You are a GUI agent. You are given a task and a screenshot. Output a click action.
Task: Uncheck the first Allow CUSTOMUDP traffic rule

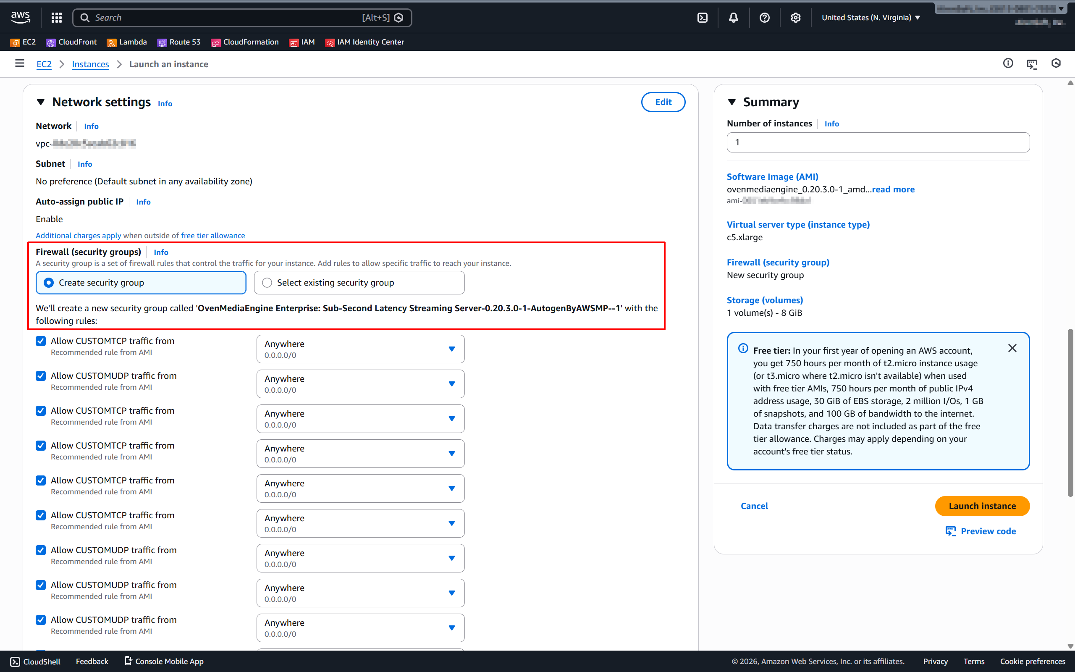41,376
